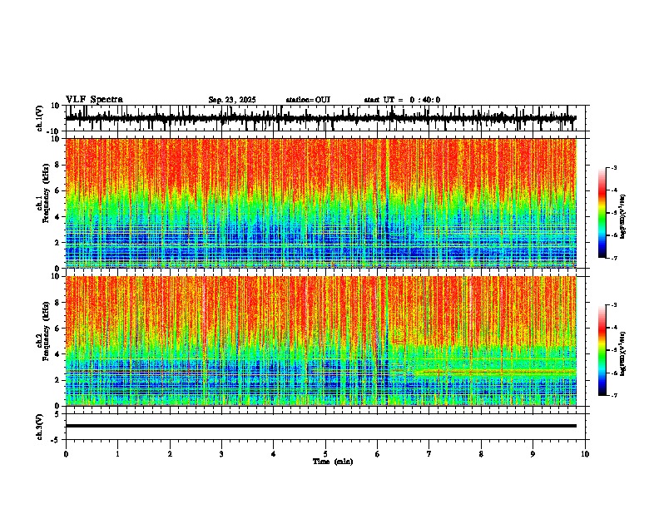Click the "-3" tick on ch.1 color bar
This screenshot has height=509, width=659.
614,167
